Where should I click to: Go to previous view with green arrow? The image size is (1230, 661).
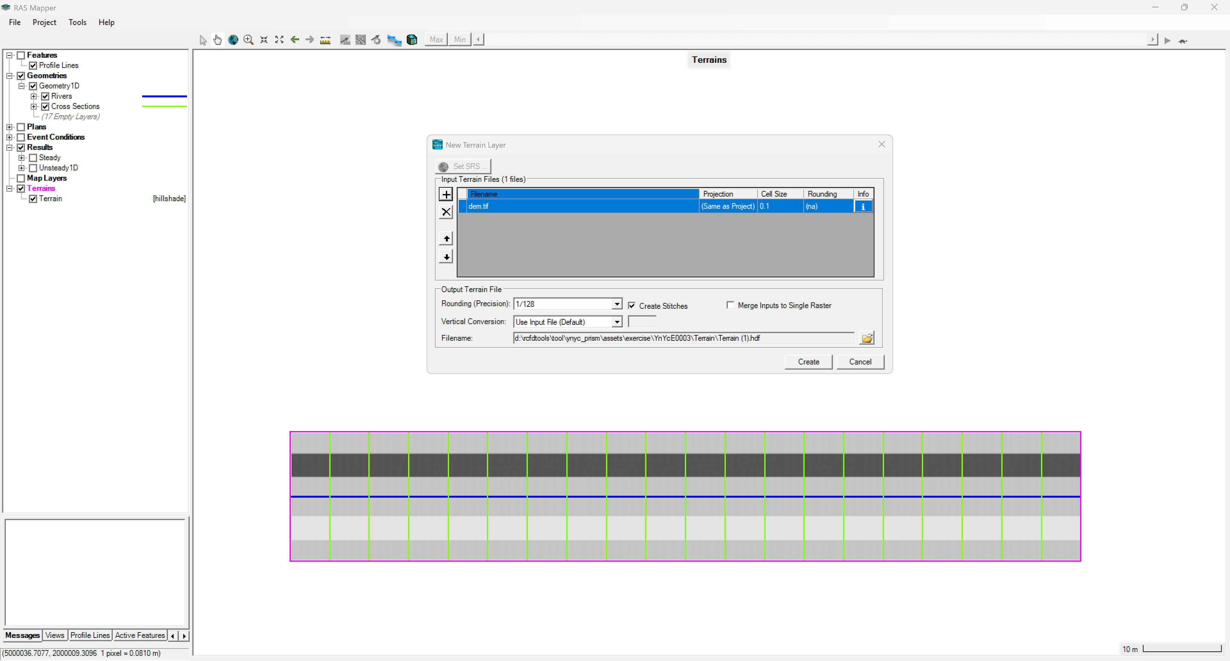tap(295, 40)
